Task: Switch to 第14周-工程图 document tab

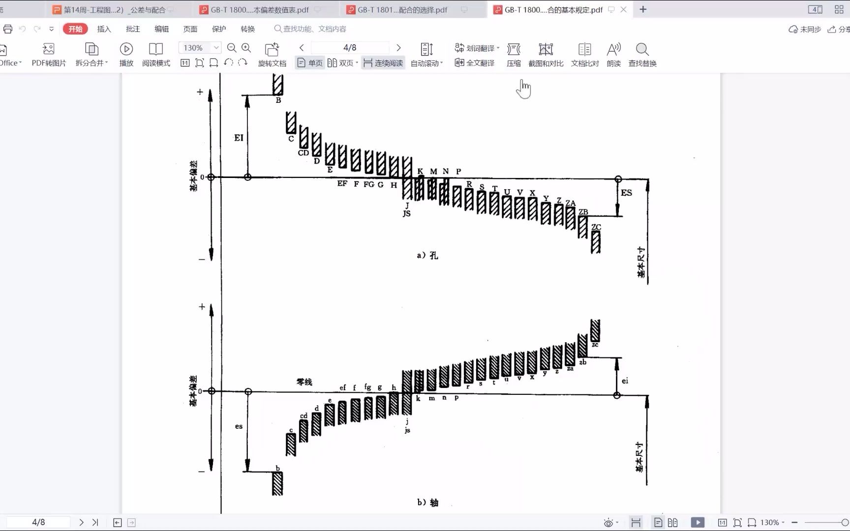Action: (x=115, y=9)
